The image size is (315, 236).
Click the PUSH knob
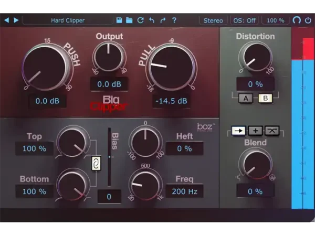click(45, 68)
